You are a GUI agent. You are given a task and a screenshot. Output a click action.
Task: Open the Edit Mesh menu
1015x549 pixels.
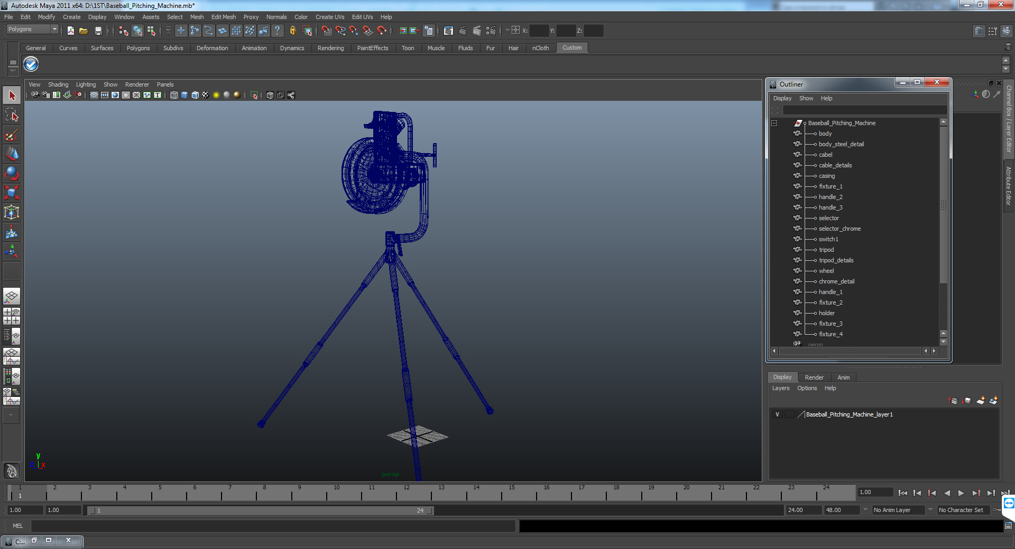224,17
